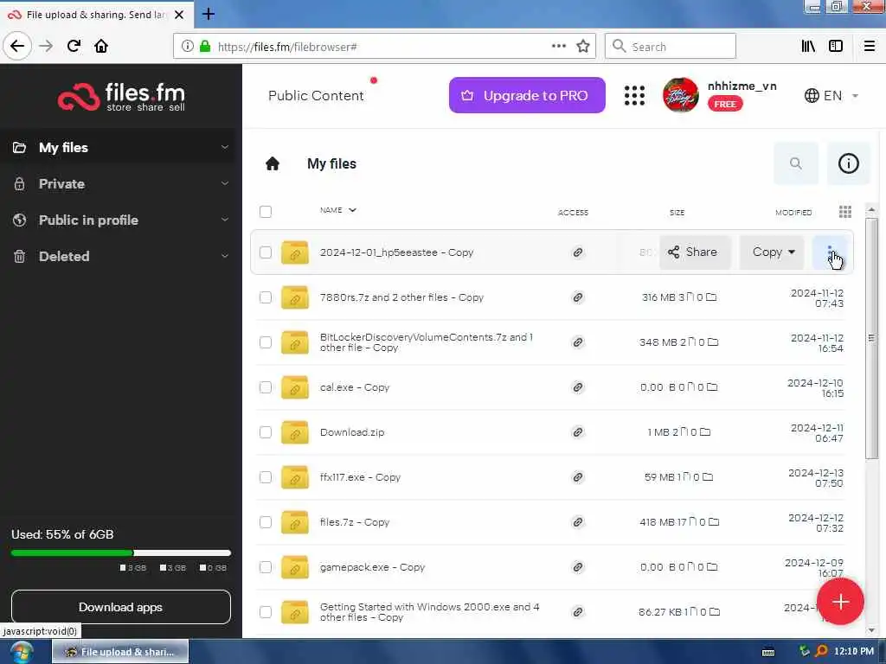Click the Upgrade to PRO button
The image size is (886, 664).
(x=527, y=95)
